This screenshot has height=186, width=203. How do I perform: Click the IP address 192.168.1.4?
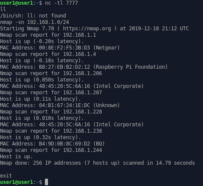(80, 54)
